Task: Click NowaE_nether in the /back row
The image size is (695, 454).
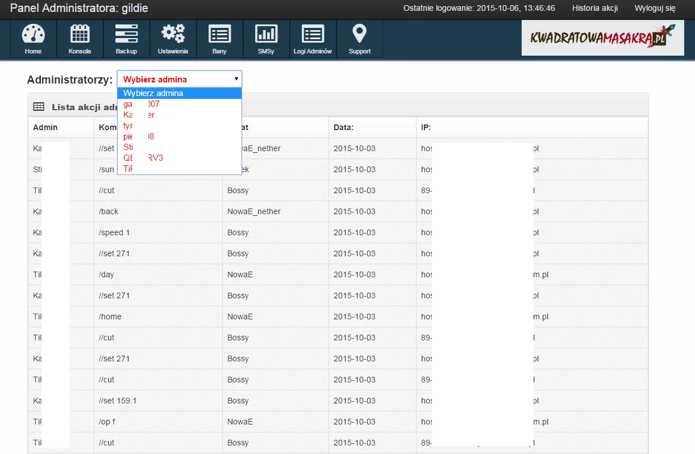Action: point(254,211)
